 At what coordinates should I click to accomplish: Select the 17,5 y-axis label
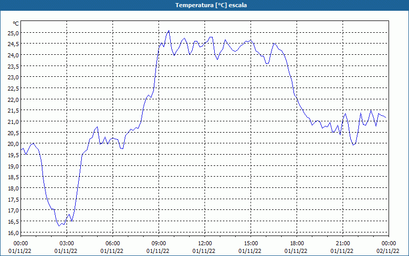pos(14,200)
